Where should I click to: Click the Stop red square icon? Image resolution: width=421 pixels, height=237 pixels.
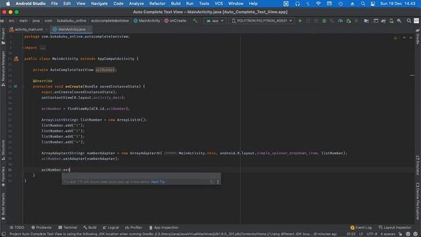357,20
